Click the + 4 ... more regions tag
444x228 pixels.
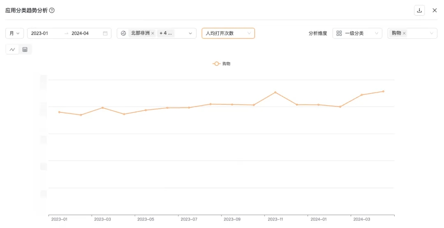166,33
